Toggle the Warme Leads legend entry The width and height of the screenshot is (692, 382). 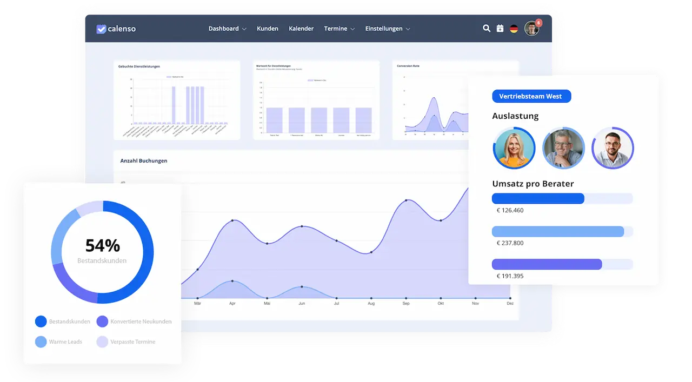58,341
